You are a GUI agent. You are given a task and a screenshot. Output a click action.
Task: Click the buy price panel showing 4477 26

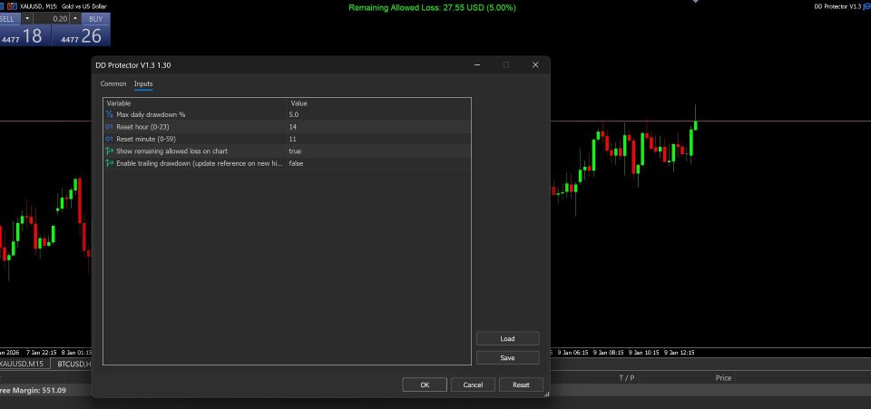(x=81, y=36)
